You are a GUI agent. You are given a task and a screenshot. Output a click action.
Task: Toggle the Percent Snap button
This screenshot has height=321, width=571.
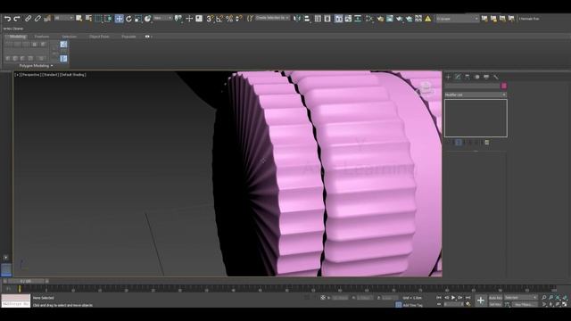coord(229,19)
